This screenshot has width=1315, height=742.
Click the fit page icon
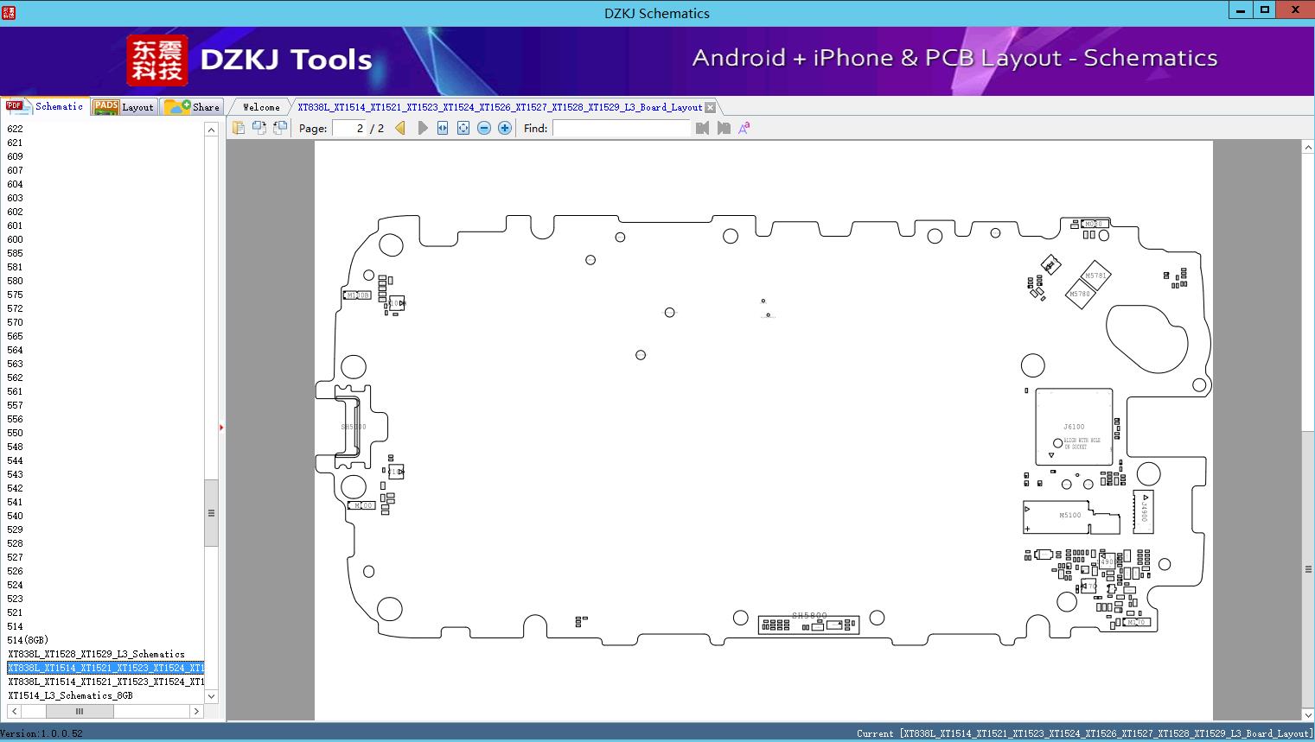point(463,128)
